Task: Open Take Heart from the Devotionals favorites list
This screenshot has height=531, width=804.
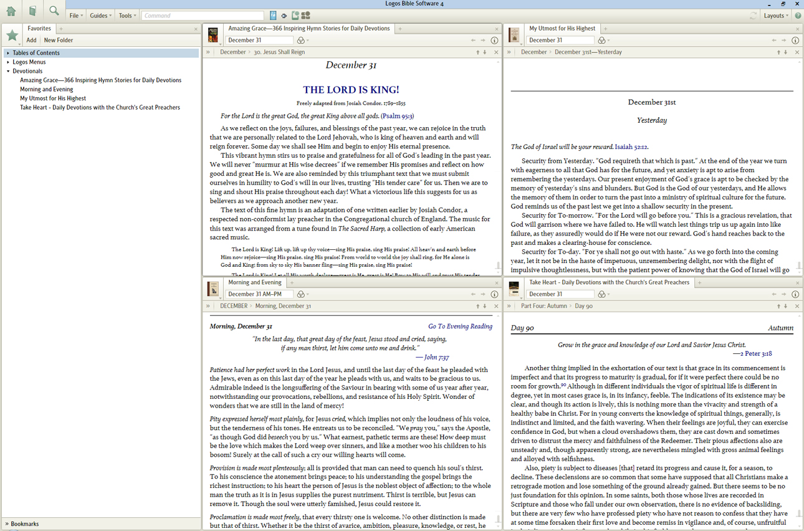Action: click(x=100, y=107)
